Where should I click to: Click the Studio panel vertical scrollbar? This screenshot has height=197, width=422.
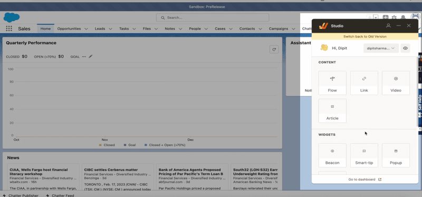(x=417, y=91)
